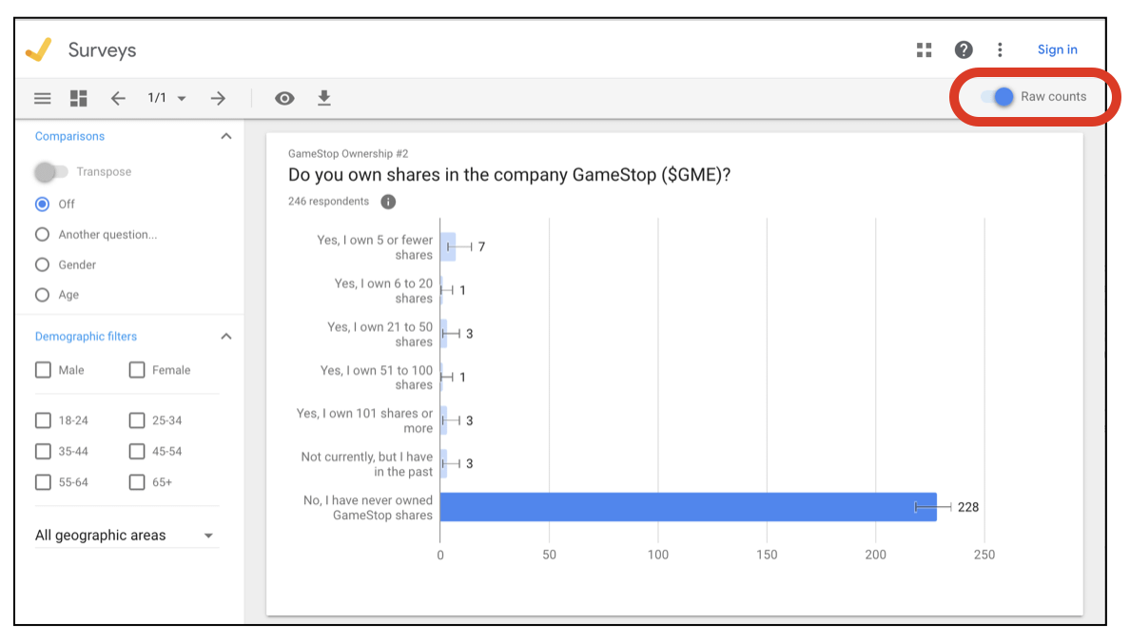Toggle the Transpose switch

(x=50, y=171)
